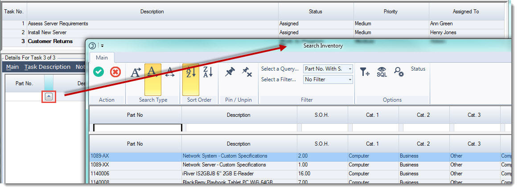Click the Description search filter field
Screen dimensions: 518x190
coord(241,127)
